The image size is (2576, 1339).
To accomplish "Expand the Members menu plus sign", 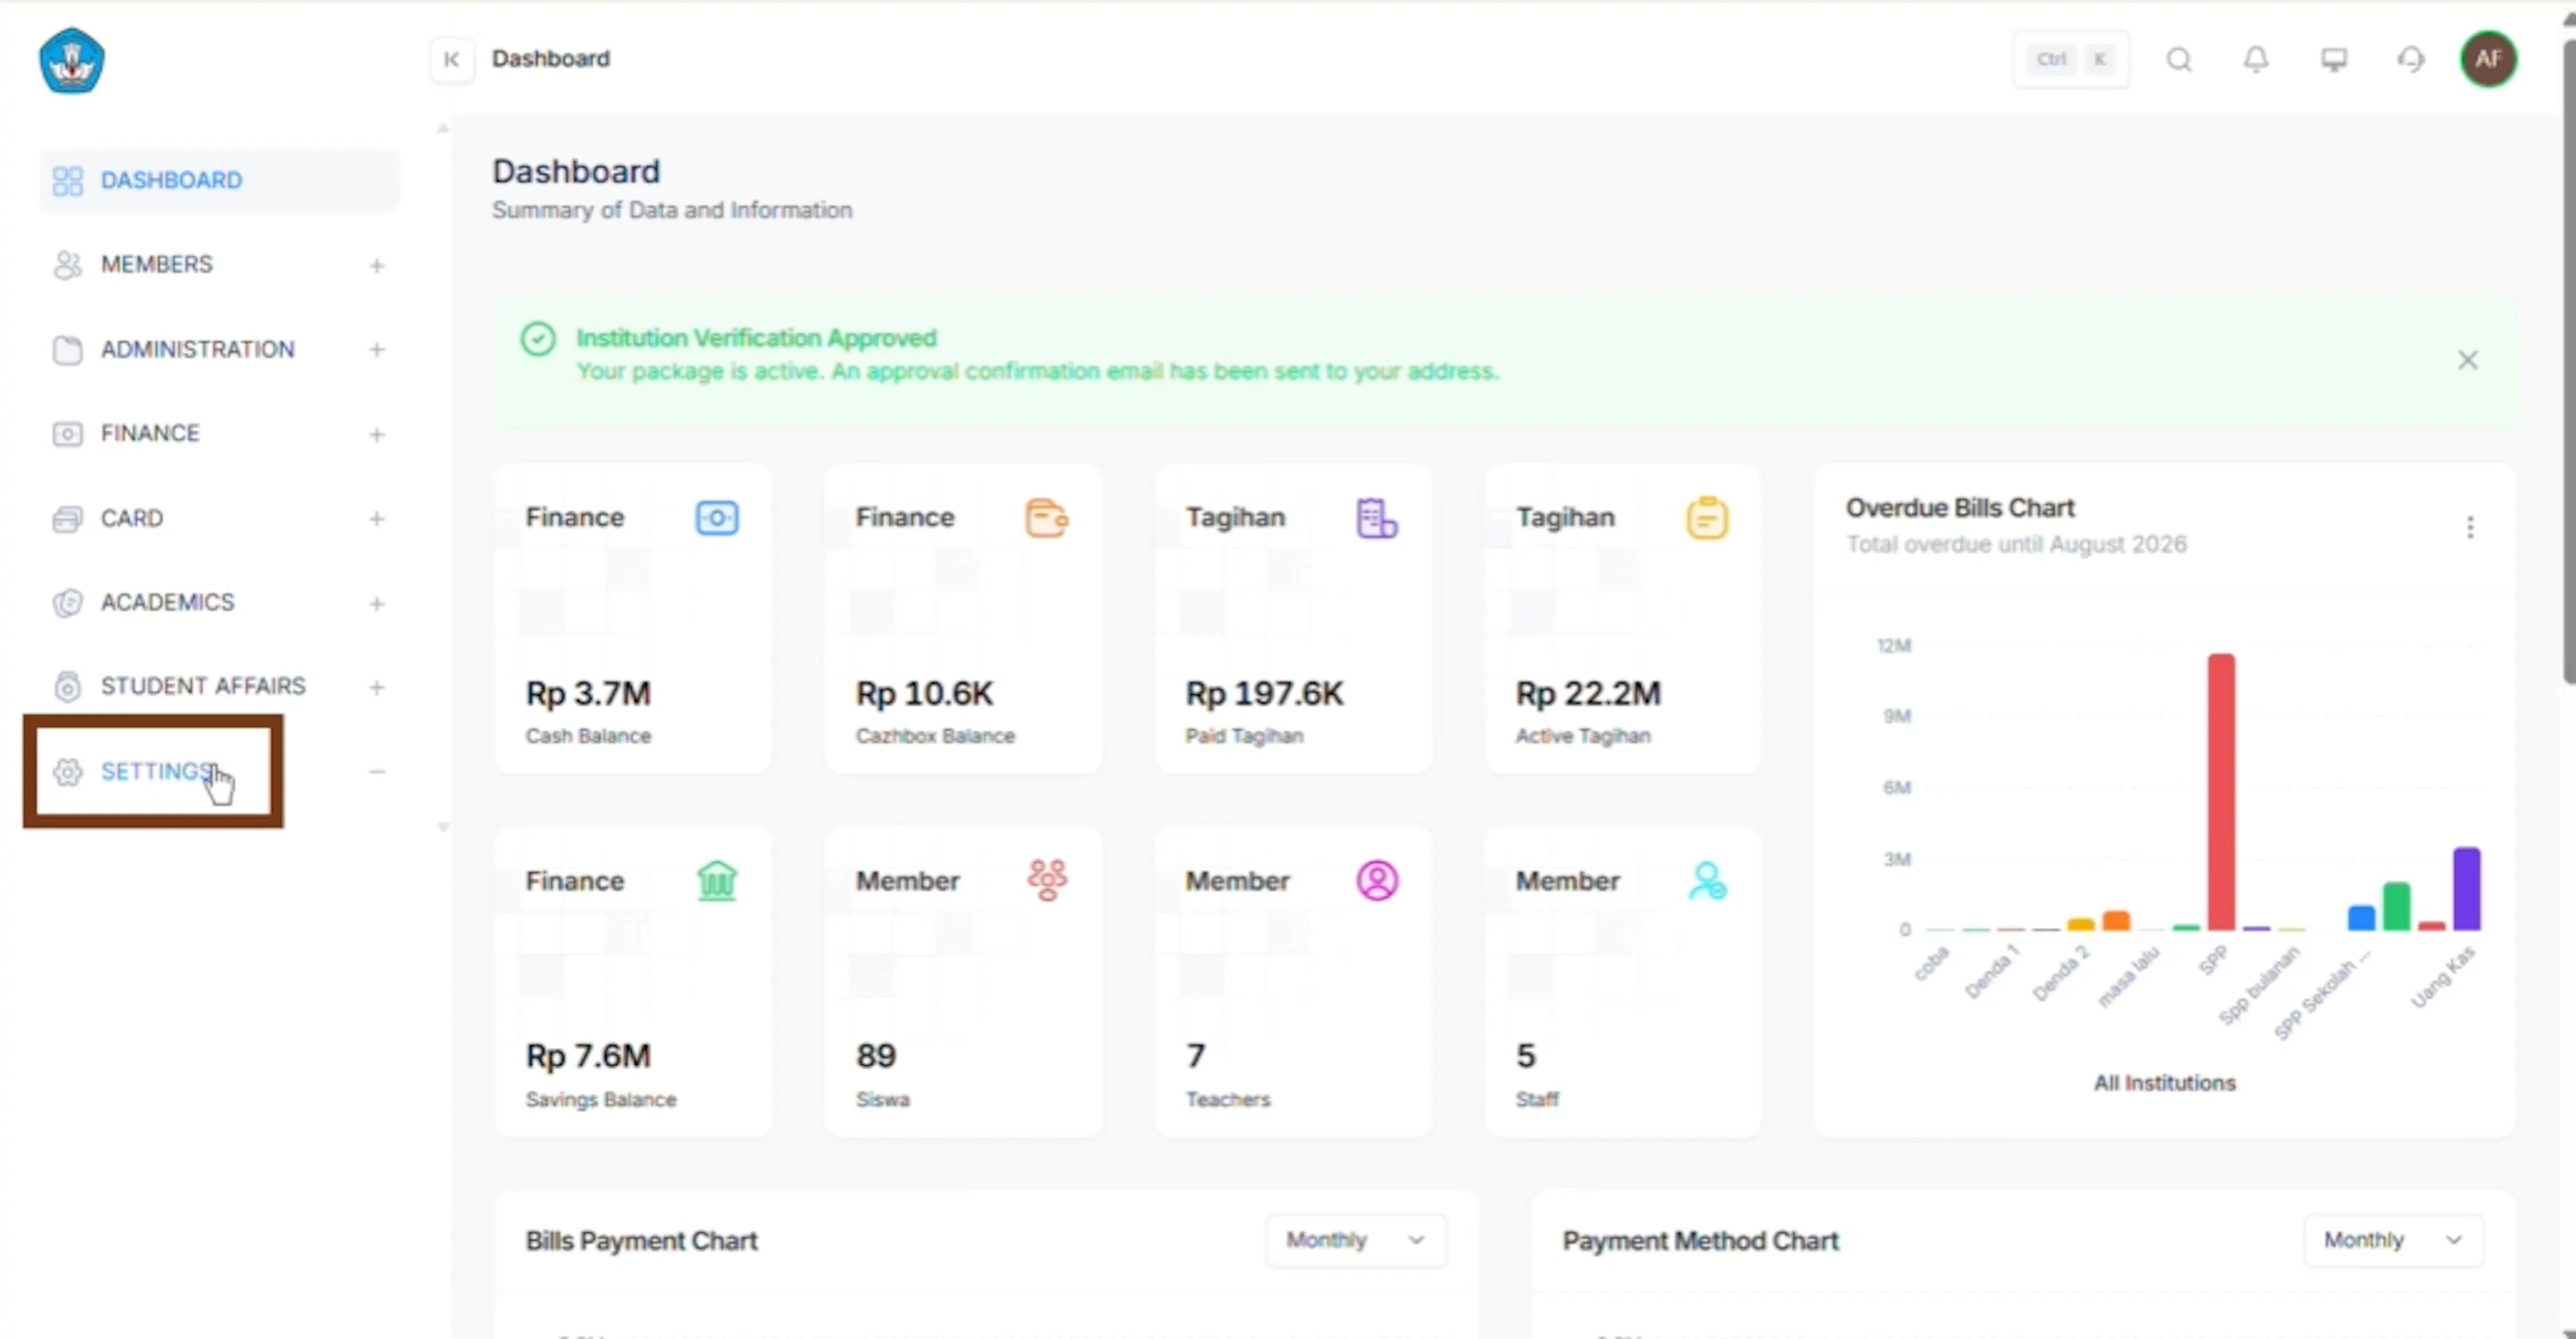I will 377,266.
